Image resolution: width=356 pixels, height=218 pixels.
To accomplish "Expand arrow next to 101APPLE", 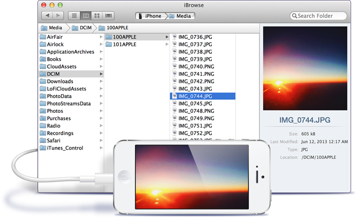I will pos(167,44).
